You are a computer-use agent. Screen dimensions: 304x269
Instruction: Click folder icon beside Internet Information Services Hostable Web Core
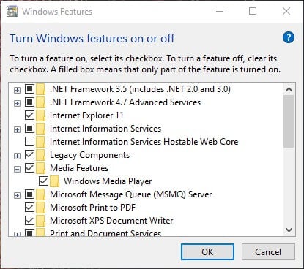[x=41, y=142]
